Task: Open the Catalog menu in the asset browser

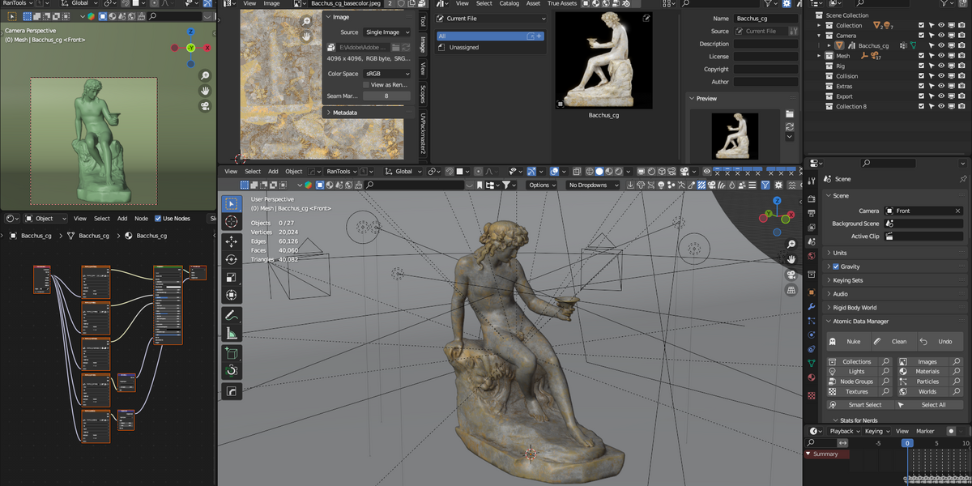Action: point(509,4)
